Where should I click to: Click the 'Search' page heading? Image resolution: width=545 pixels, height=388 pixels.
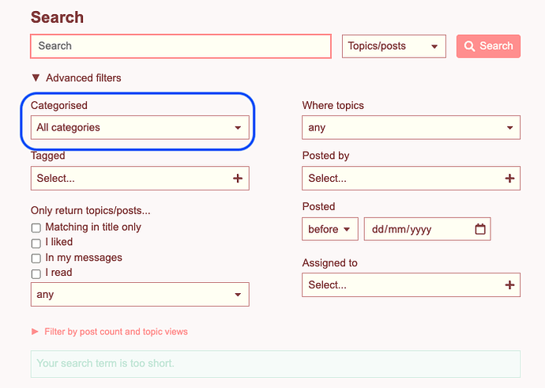point(58,17)
